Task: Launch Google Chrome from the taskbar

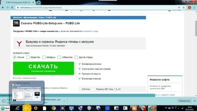Action: pos(54,108)
